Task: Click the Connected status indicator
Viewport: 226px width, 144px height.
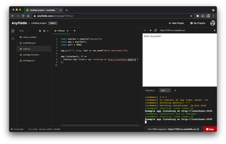Action: (17, 129)
